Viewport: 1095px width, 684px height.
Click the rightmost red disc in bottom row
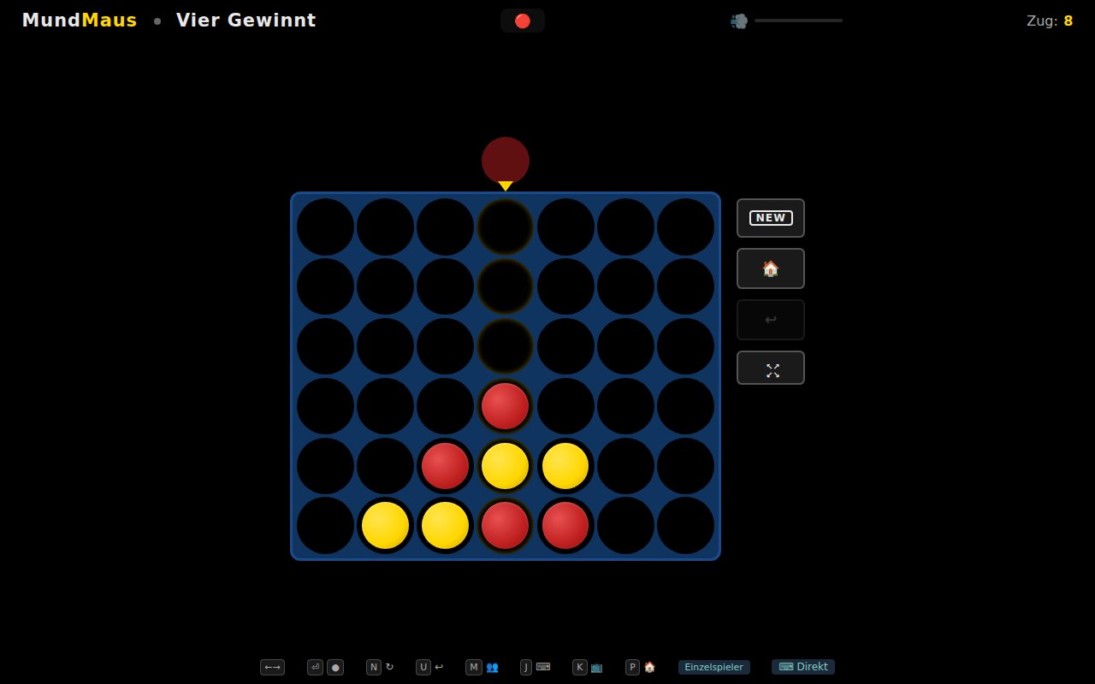pos(565,526)
